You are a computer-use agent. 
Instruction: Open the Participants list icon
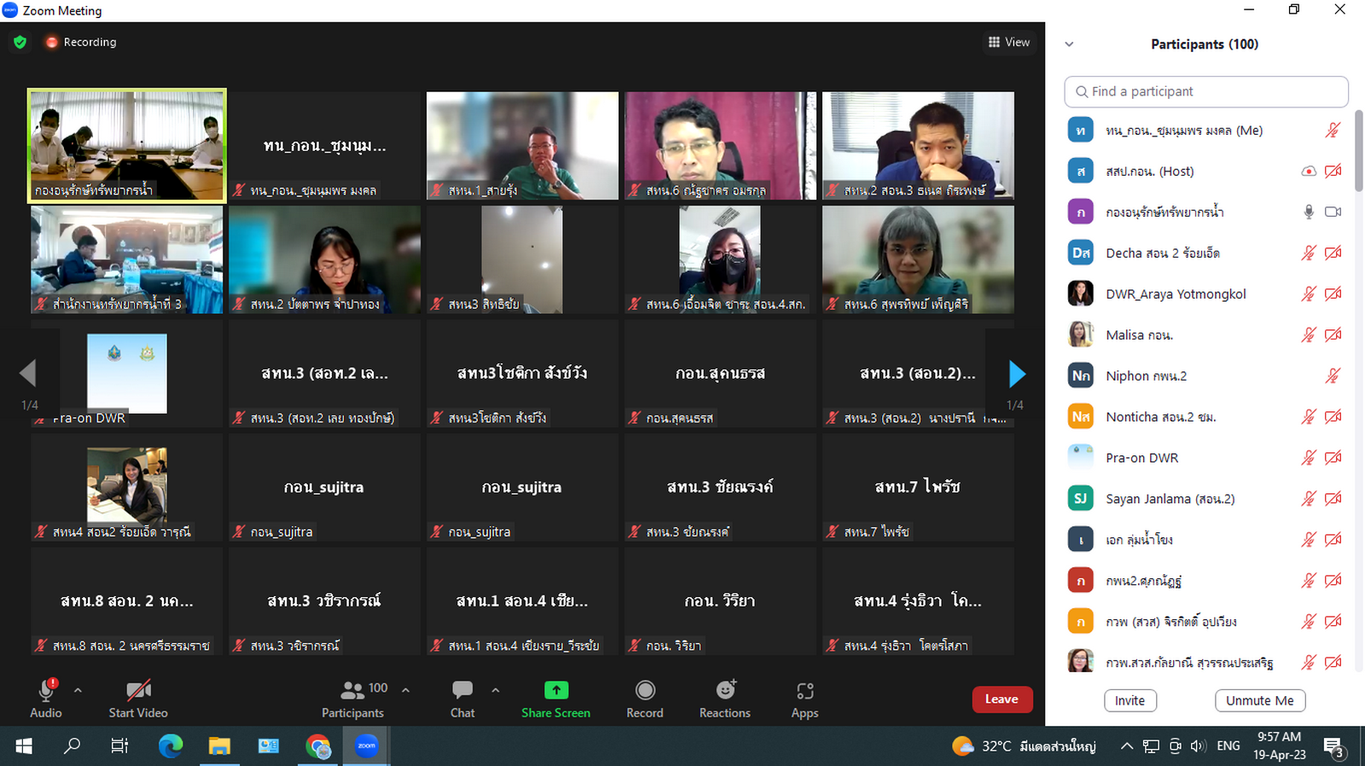click(x=352, y=690)
